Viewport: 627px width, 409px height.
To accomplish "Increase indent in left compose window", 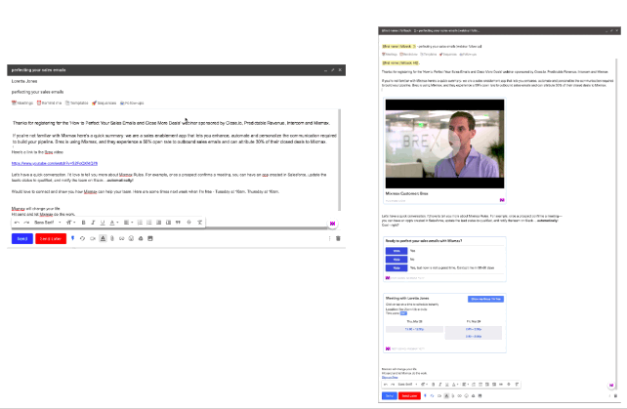I will [168, 223].
